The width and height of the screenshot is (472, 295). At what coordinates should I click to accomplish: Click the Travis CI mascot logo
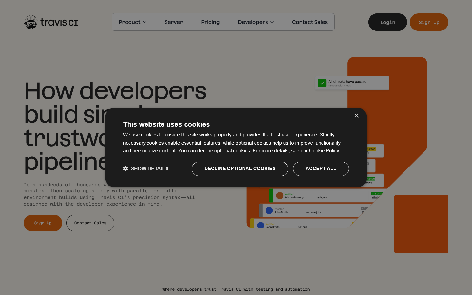click(31, 22)
